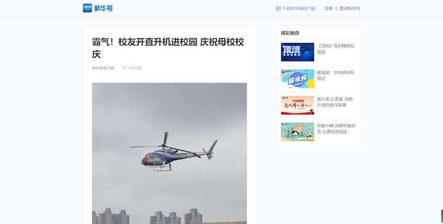Click the download icon beside 下载新华网客户端
The image size is (443, 224).
[278, 8]
